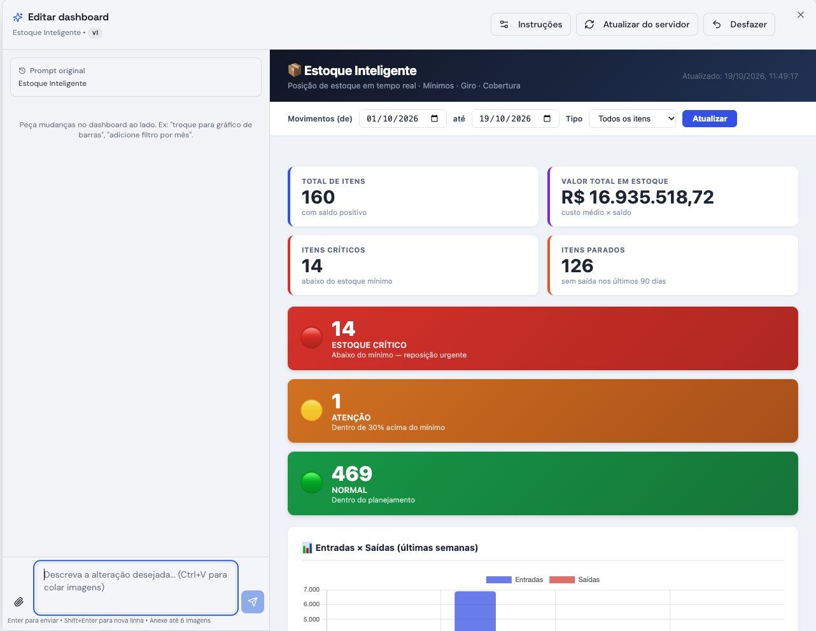Screen dimensions: 816x631
Task: Click the red circle on Estoque Crítico
Action: click(311, 338)
